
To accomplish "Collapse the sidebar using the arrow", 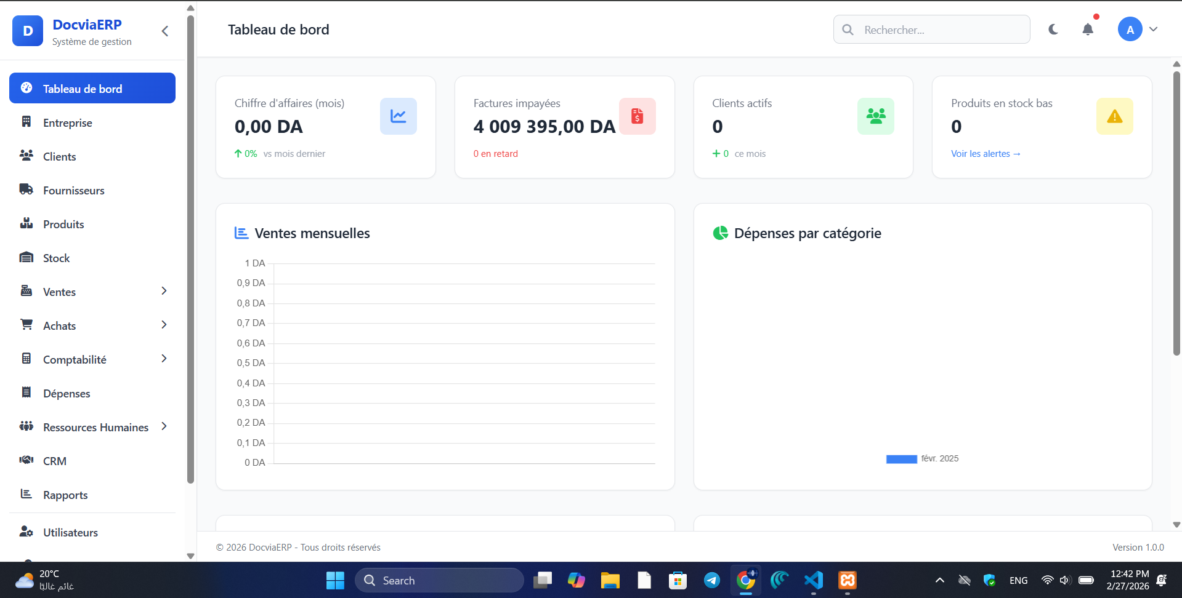I will 165,31.
